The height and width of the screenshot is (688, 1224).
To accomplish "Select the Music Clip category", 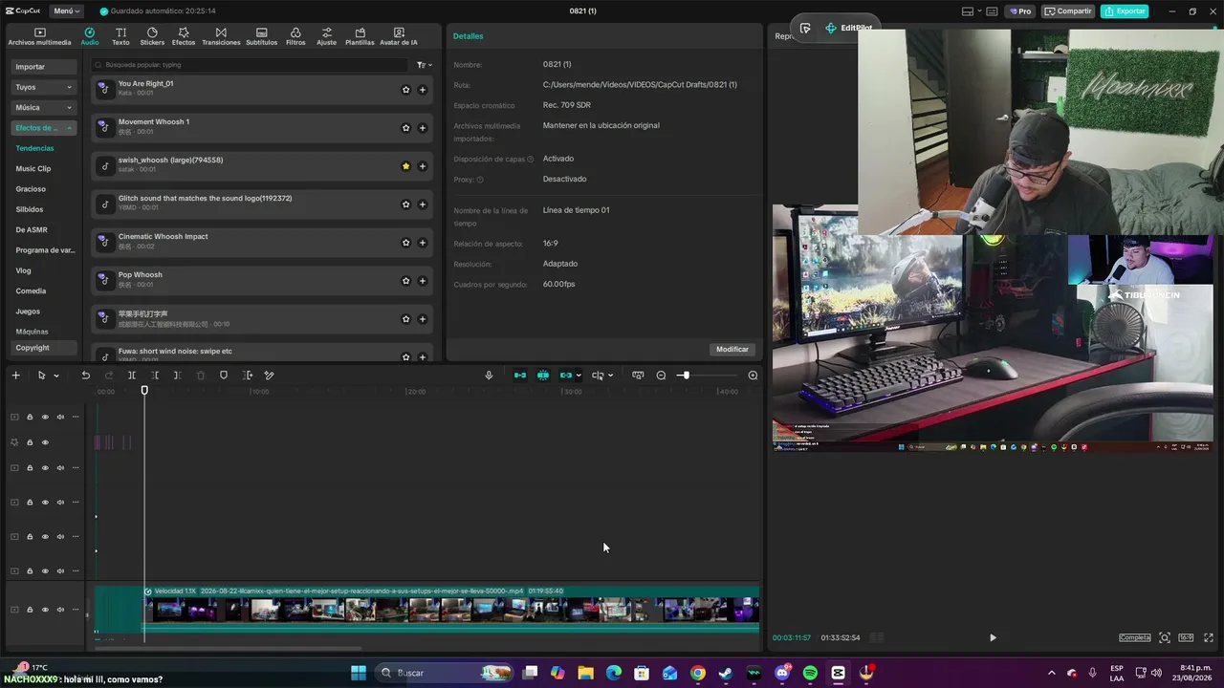I will (x=33, y=168).
